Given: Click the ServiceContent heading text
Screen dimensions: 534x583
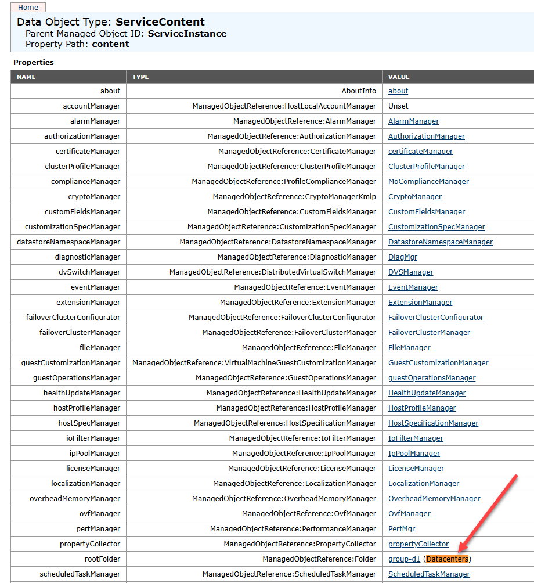Looking at the screenshot, I should [x=160, y=21].
